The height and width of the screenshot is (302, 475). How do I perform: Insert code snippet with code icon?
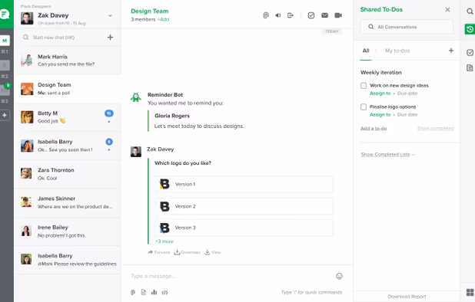coord(164,292)
